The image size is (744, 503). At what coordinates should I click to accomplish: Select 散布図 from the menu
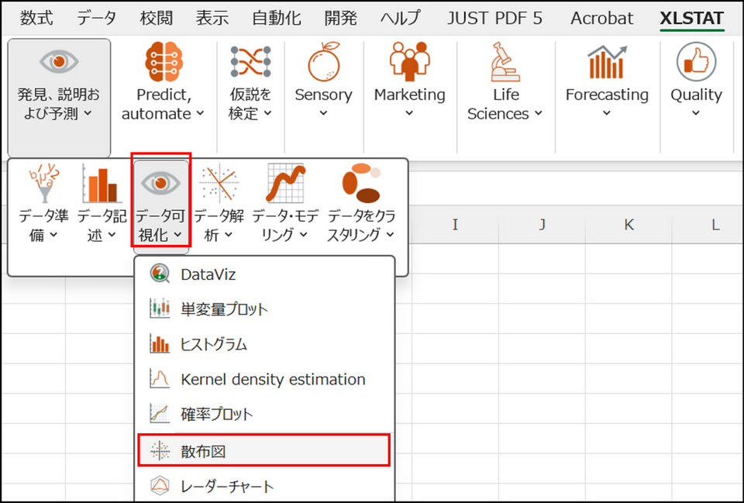[x=264, y=451]
